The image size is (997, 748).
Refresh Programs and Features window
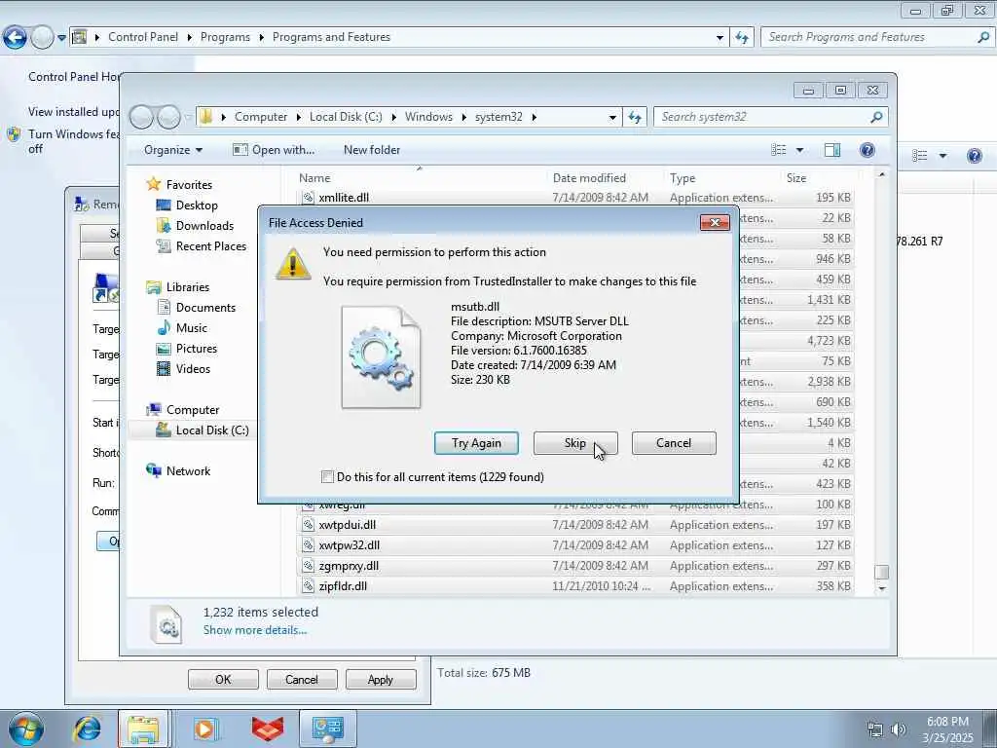point(742,37)
